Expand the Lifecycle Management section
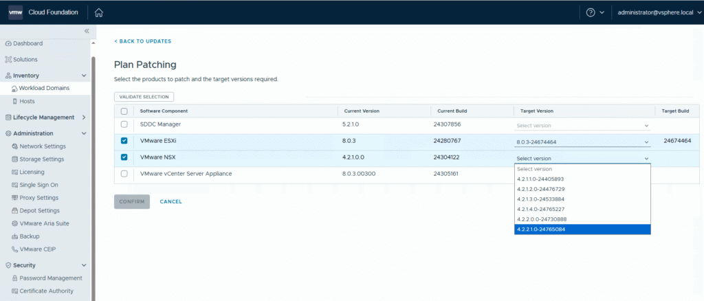 click(45, 118)
